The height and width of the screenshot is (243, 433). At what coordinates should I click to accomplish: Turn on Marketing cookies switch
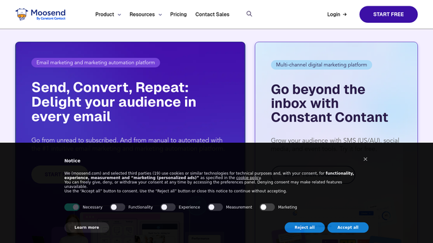[267, 207]
